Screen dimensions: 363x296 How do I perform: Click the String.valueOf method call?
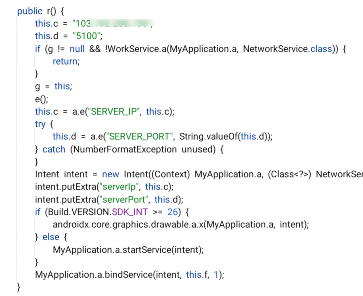(208, 136)
